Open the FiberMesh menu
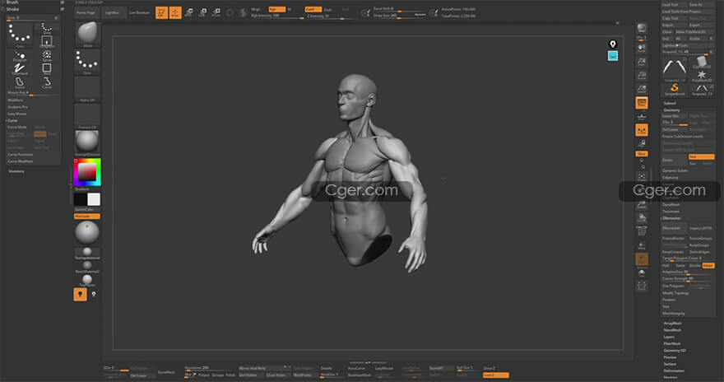Viewport: 724px width, 382px height. point(672,343)
